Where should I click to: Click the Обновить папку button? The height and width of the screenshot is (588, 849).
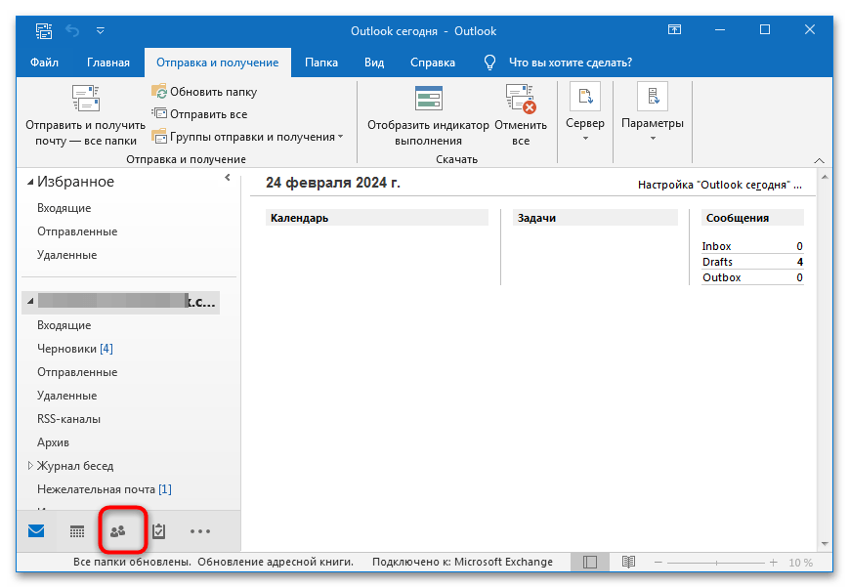[x=204, y=92]
